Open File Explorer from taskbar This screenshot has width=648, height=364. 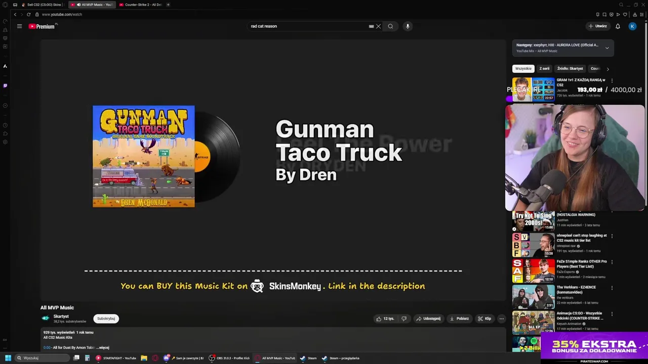coord(144,358)
